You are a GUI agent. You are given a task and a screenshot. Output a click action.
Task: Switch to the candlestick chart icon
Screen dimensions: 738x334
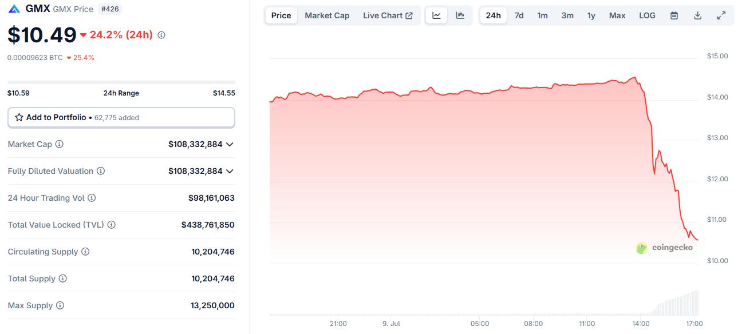click(460, 15)
